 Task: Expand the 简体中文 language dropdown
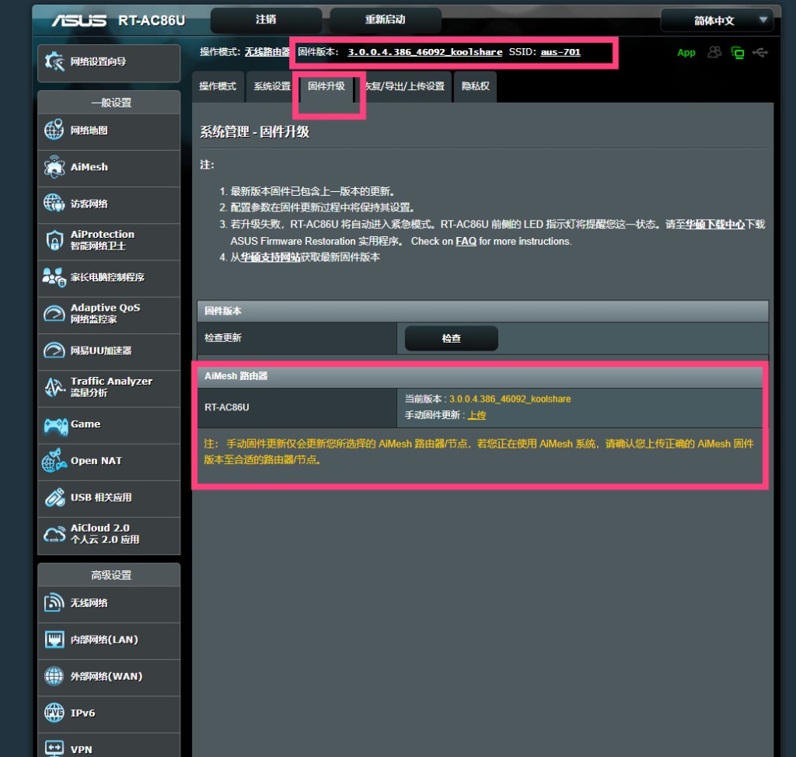click(714, 20)
